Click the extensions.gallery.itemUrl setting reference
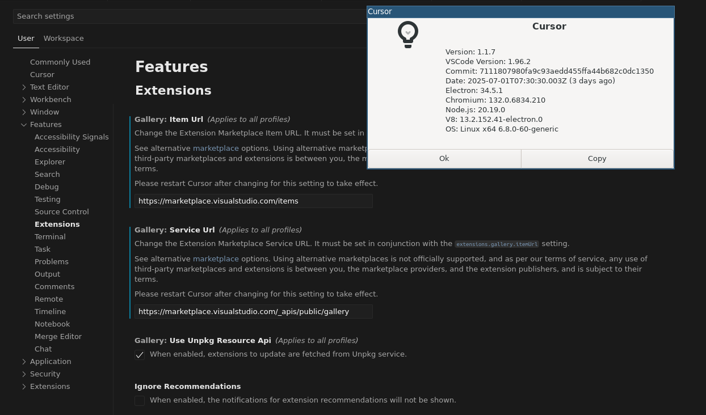 click(497, 244)
